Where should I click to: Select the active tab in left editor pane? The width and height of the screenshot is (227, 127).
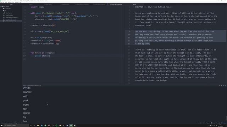click(x=116, y=4)
